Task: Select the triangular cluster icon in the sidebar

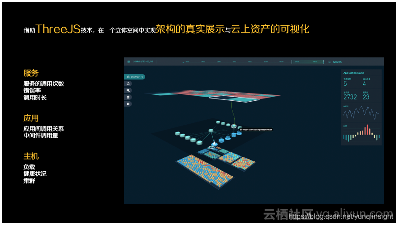Action: pyautogui.click(x=128, y=84)
